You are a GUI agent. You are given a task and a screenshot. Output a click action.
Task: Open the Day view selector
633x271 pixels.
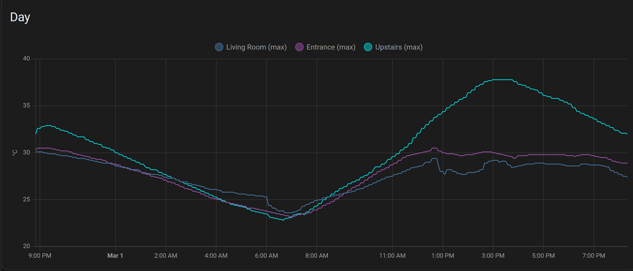pos(21,17)
